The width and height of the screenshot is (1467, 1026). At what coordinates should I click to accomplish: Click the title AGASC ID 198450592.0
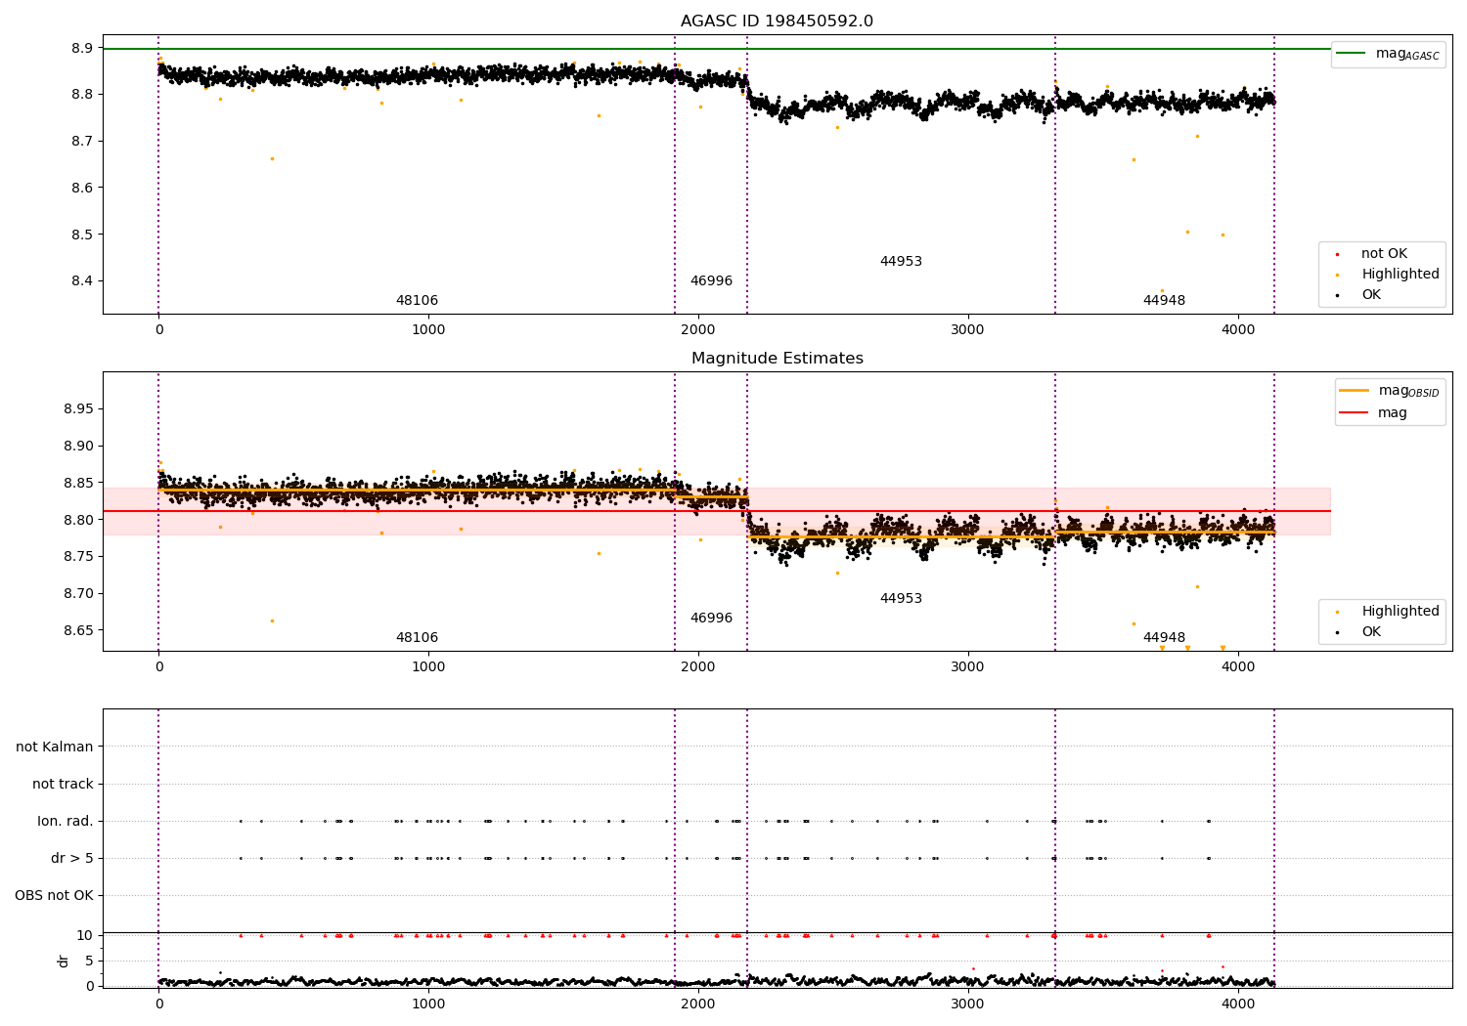pos(778,21)
